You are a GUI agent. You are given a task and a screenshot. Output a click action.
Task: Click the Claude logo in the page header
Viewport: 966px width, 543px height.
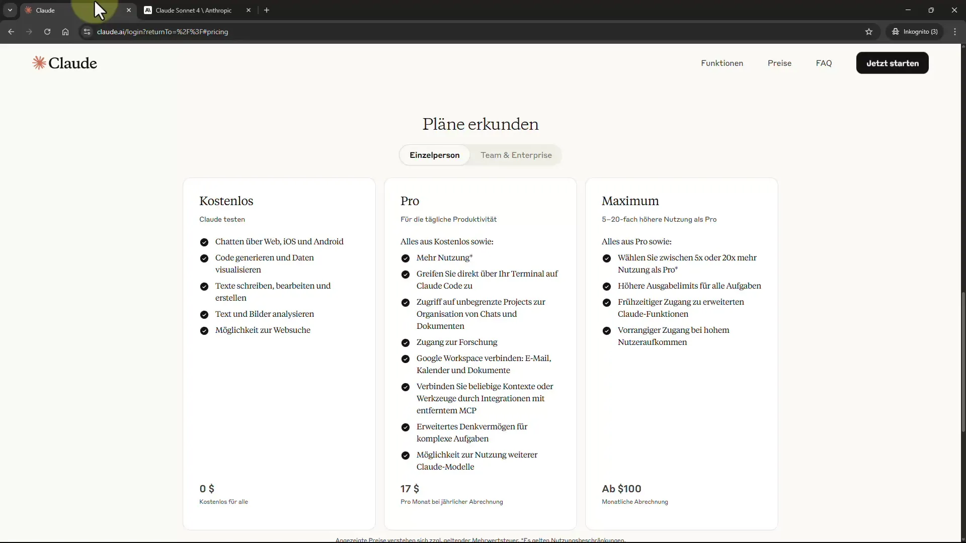click(64, 63)
